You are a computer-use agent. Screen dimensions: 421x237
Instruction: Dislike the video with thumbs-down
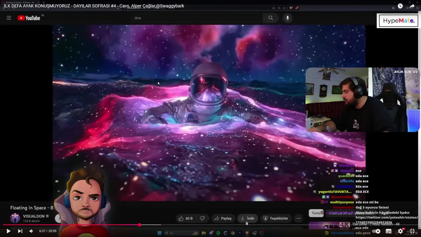(202, 218)
